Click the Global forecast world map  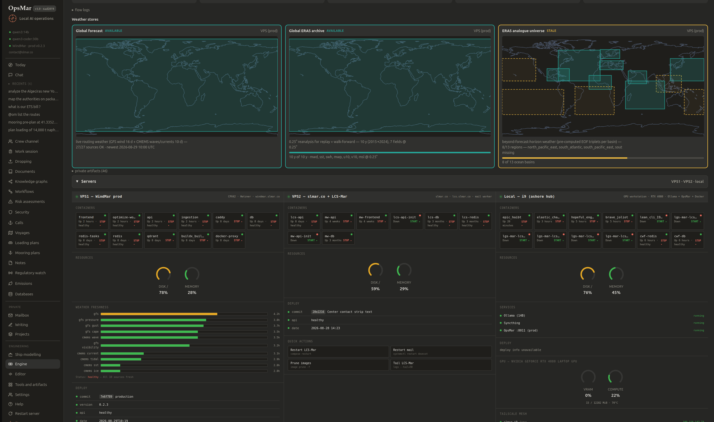(177, 87)
